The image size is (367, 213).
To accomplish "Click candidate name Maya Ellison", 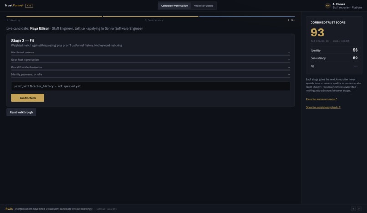I will coord(40,28).
